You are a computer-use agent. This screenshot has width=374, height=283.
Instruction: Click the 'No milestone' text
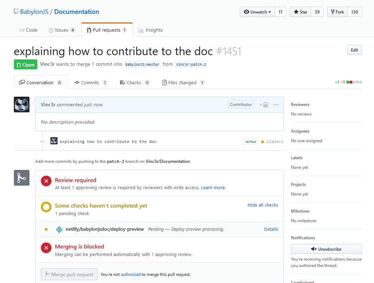point(303,221)
